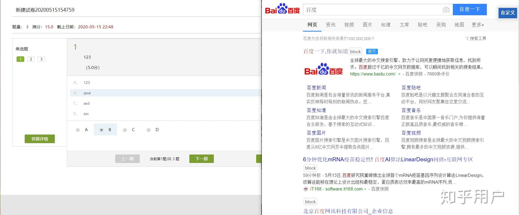Click block button above 北京百度网讯 result
The height and width of the screenshot is (215, 519).
pyautogui.click(x=310, y=202)
